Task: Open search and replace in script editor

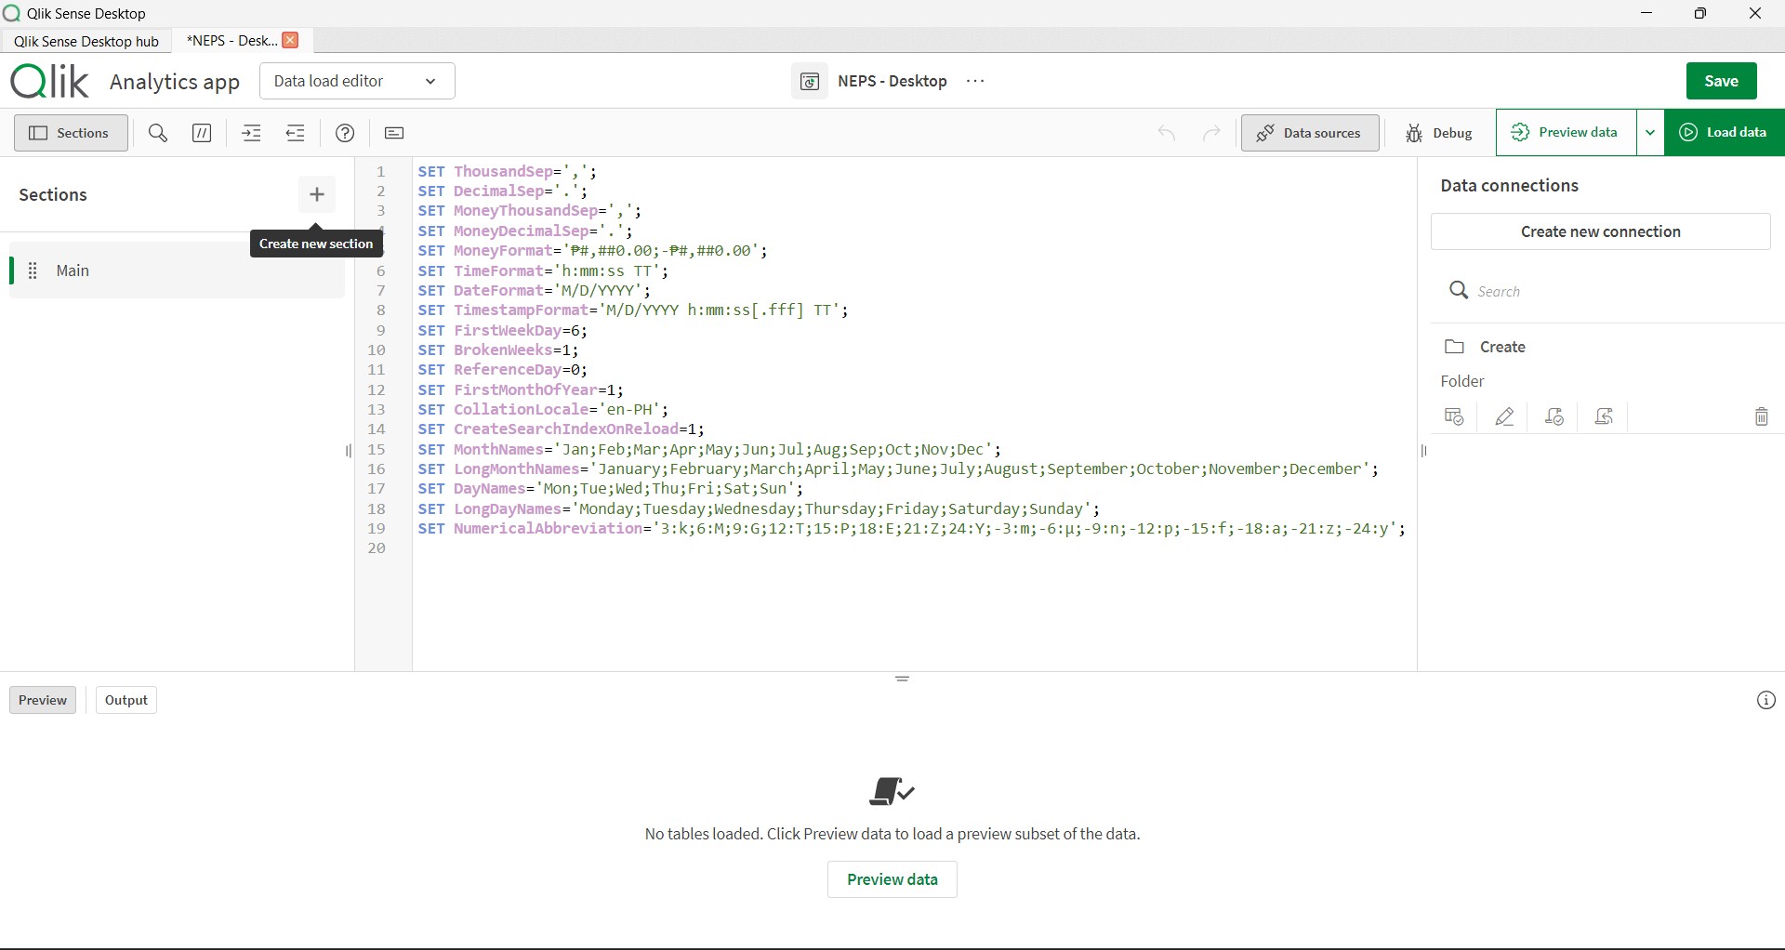Action: coord(158,133)
